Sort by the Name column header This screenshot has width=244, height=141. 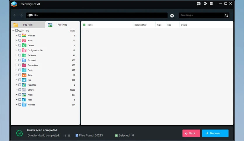(90, 25)
